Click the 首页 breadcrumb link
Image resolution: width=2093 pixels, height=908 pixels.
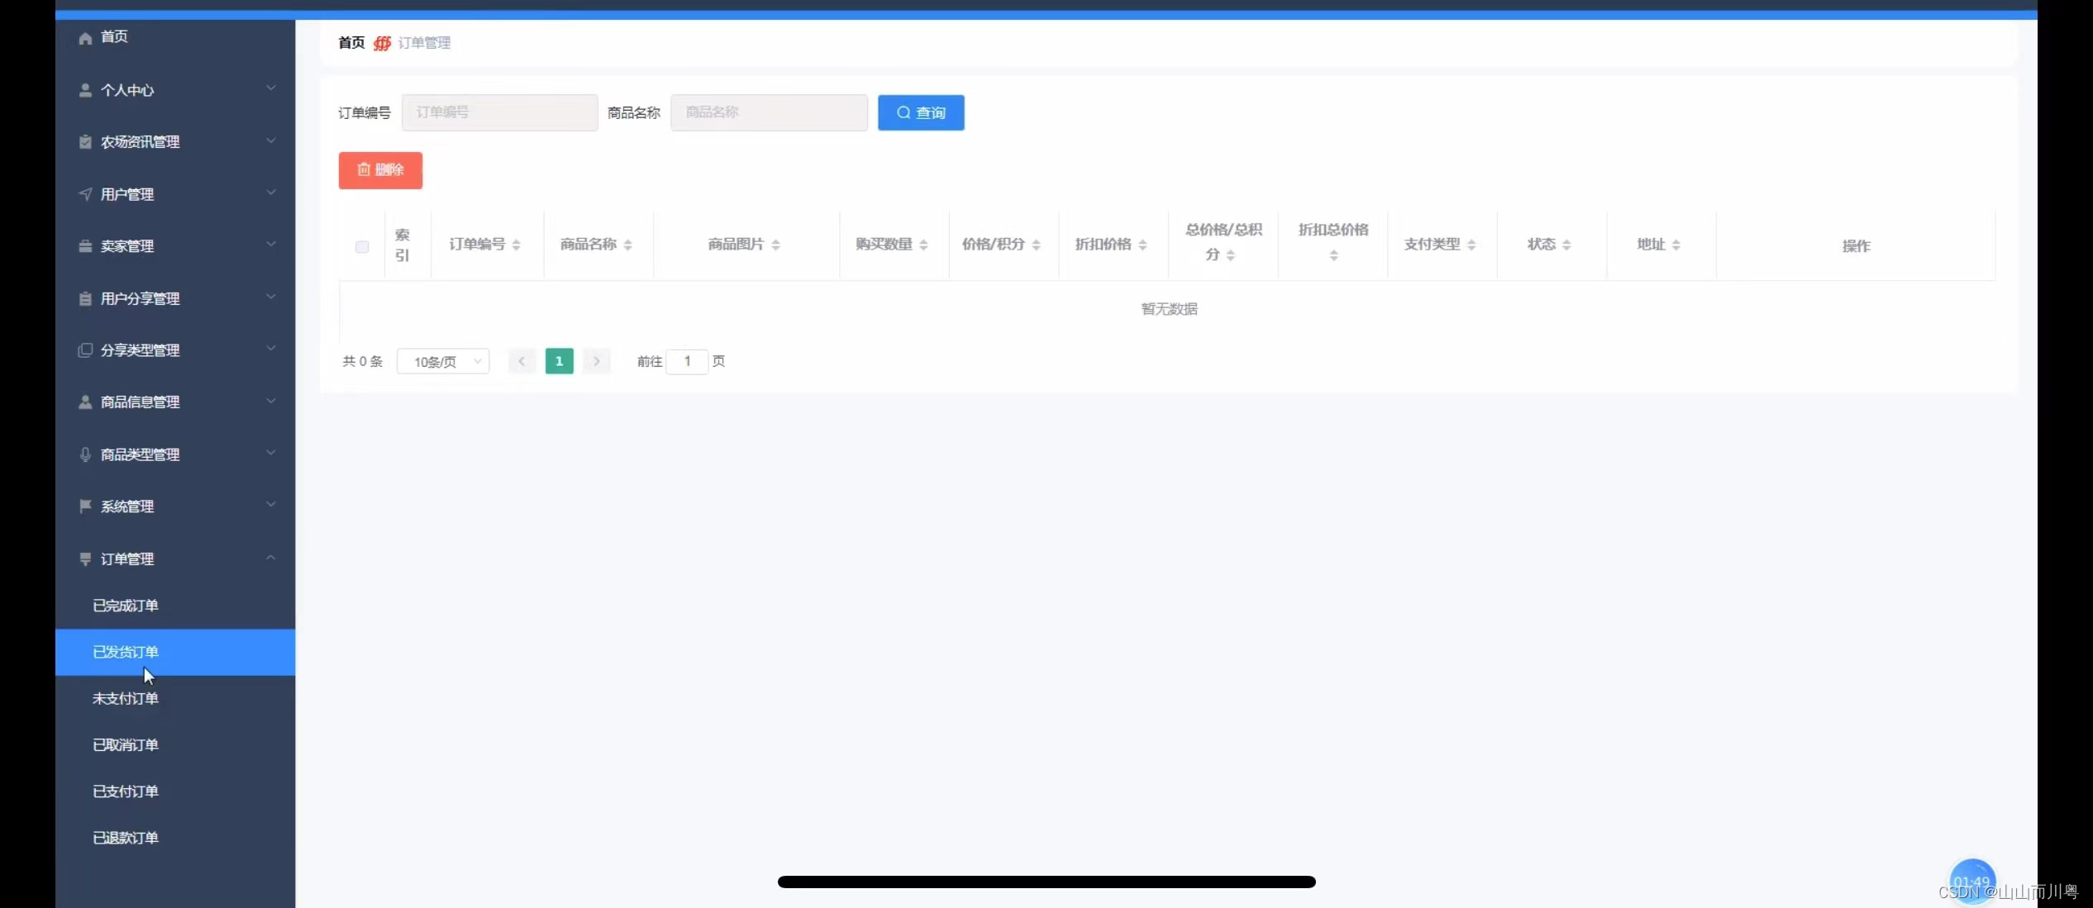tap(351, 43)
